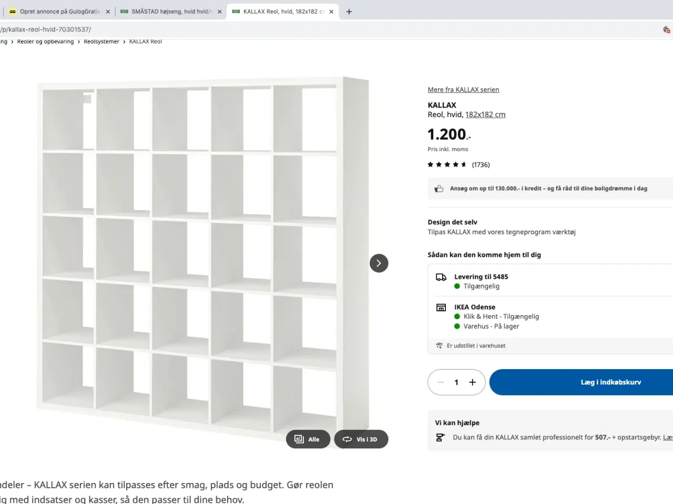Open the Mere fra KALLAX serien link
The width and height of the screenshot is (673, 504).
(x=463, y=89)
